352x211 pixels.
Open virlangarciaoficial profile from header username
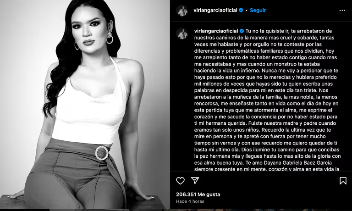click(x=215, y=10)
